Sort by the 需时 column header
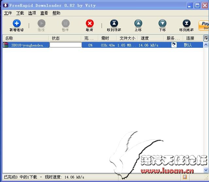This screenshot has height=182, width=209. pos(107,38)
